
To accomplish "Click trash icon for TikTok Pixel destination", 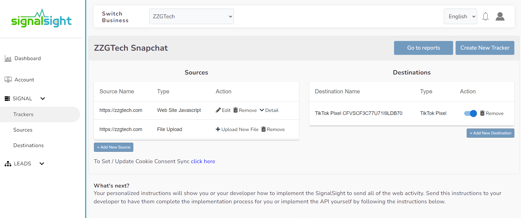I will 482,113.
